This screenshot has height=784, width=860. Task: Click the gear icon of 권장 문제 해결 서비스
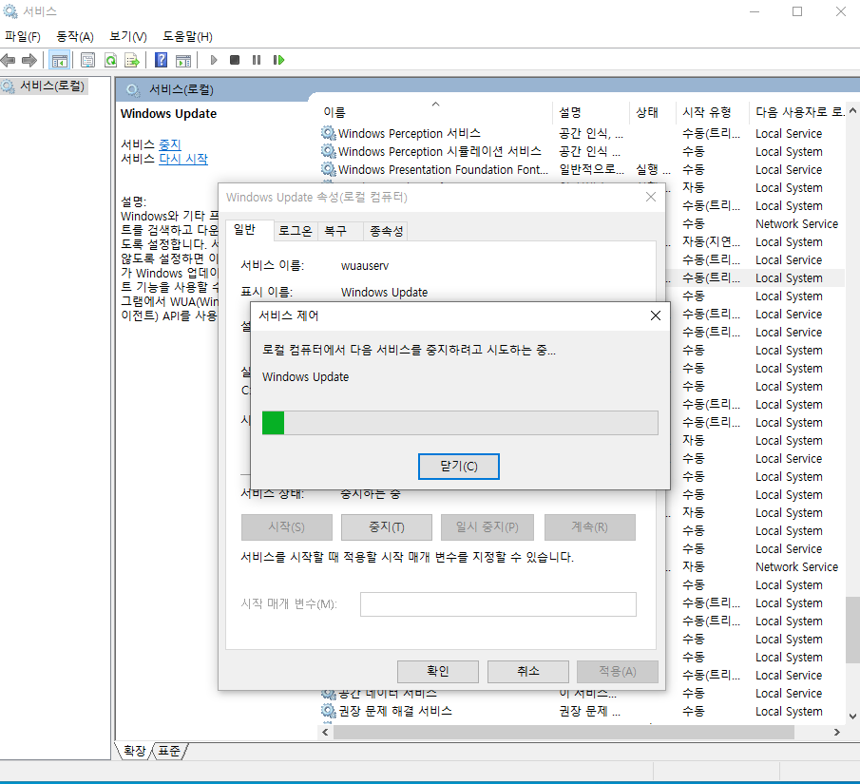[328, 712]
